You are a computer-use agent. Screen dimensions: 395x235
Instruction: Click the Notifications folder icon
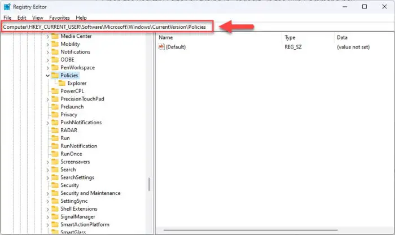[55, 52]
